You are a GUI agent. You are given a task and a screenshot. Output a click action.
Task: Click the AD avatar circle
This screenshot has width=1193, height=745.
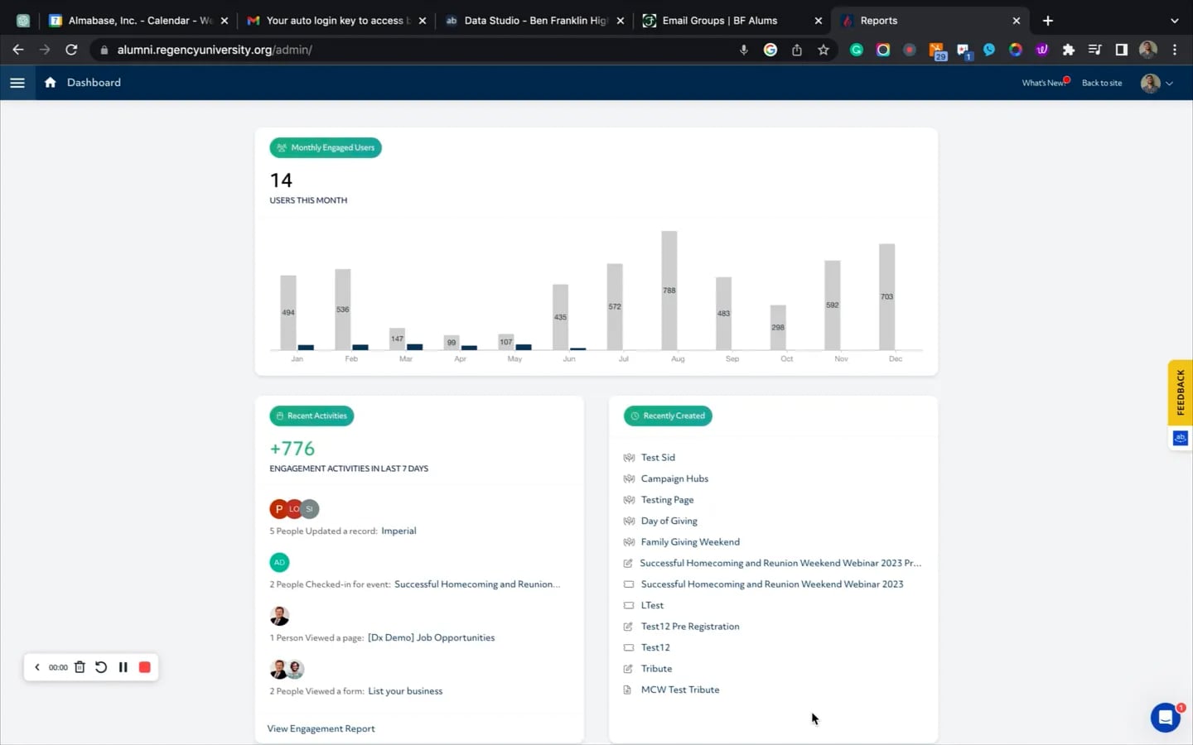279,562
